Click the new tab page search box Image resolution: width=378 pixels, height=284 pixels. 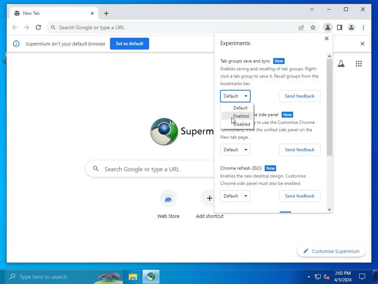pos(150,169)
